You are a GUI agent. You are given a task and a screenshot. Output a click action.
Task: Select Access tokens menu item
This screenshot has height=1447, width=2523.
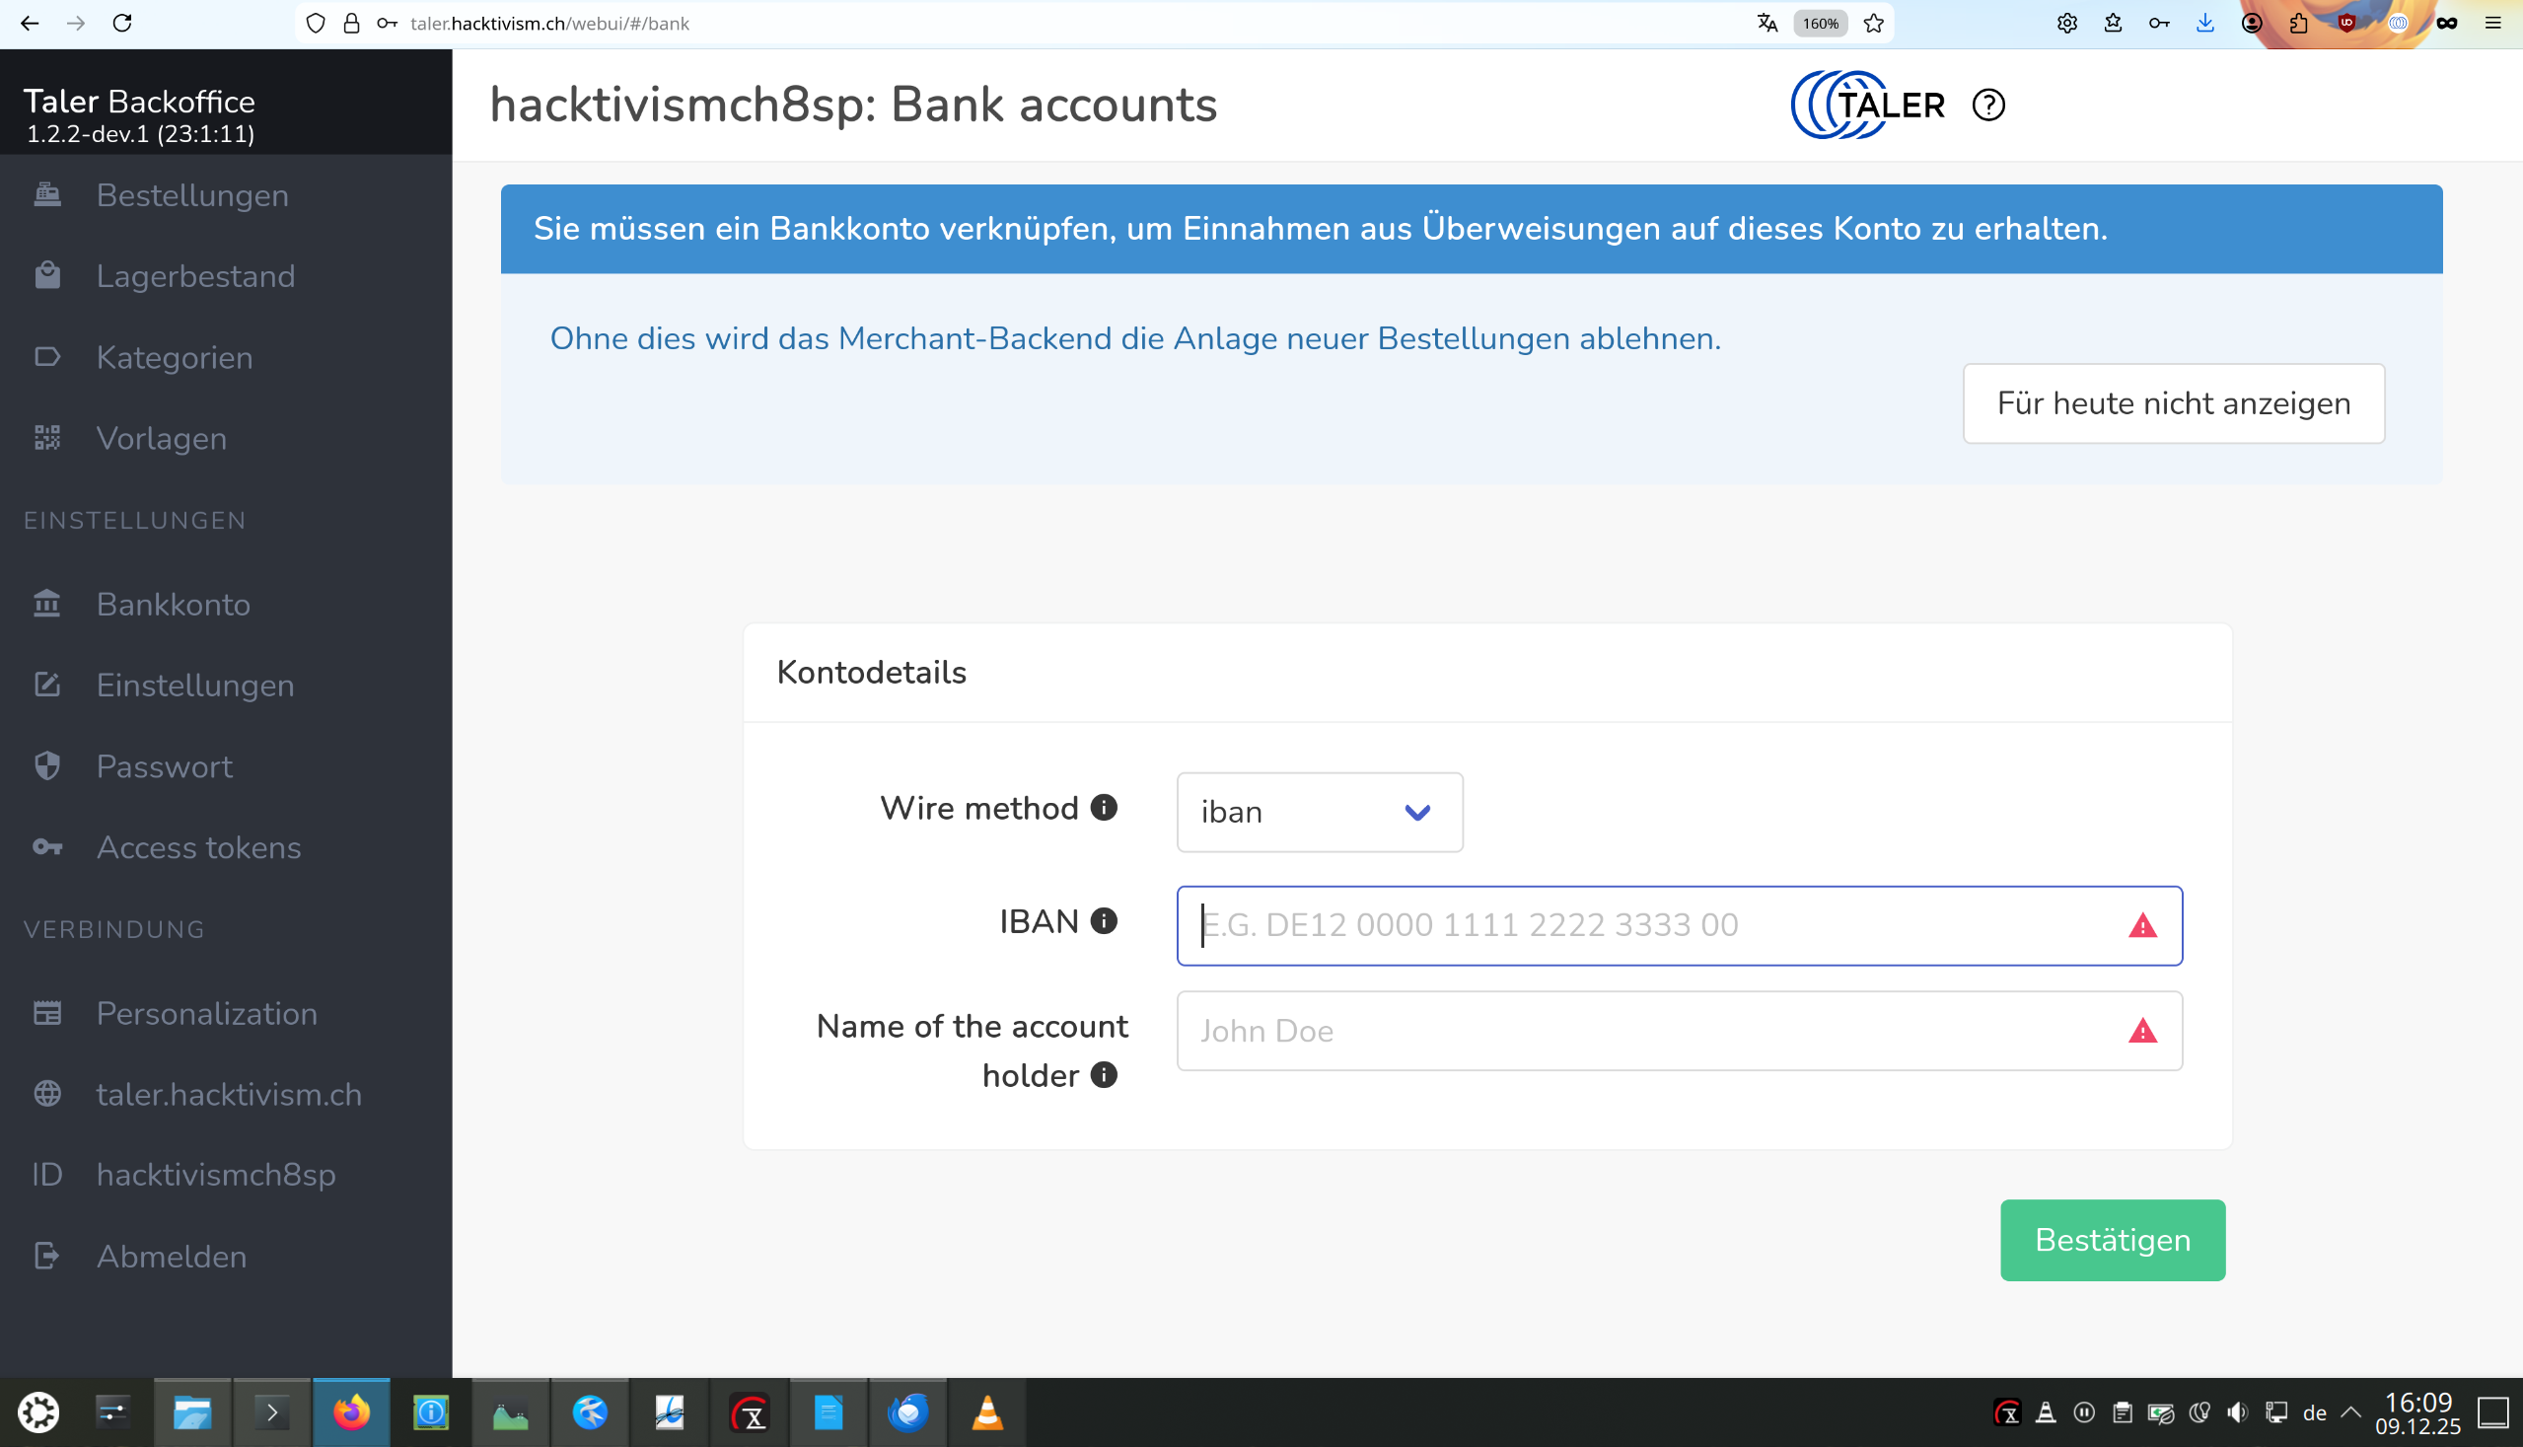pos(197,847)
